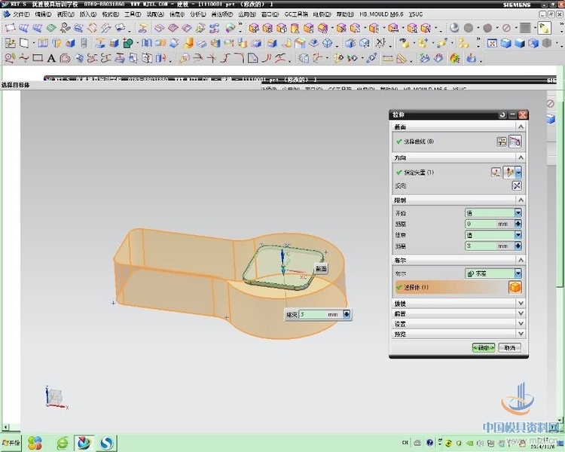This screenshot has width=565, height=452.
Task: Open the start limit type dropdown (开始)
Action: (518, 213)
